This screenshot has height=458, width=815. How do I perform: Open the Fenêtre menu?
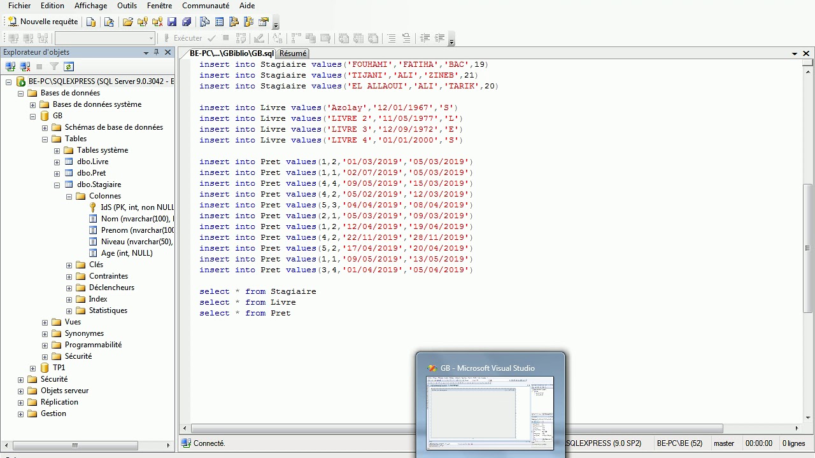coord(159,6)
